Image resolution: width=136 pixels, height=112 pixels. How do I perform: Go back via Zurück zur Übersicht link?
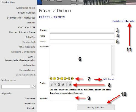[124, 21]
